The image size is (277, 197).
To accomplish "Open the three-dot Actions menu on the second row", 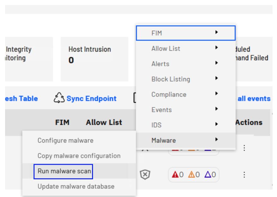I will (x=244, y=174).
